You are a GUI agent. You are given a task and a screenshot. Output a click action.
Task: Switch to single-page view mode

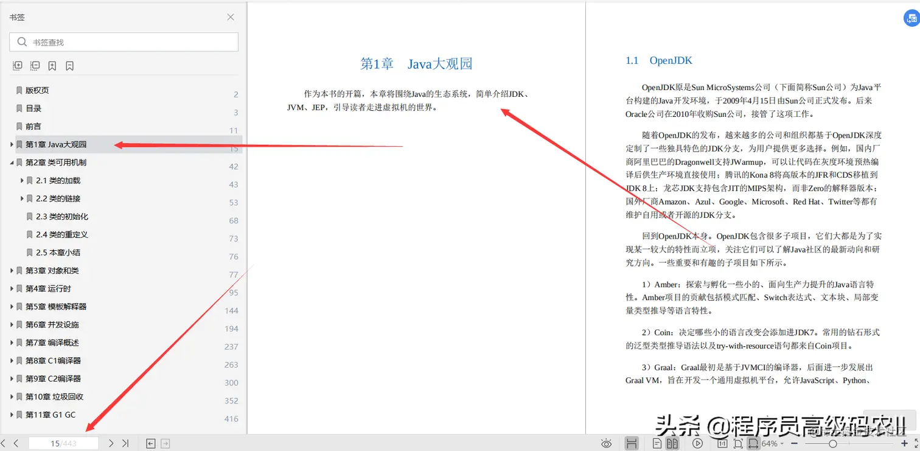[x=658, y=443]
